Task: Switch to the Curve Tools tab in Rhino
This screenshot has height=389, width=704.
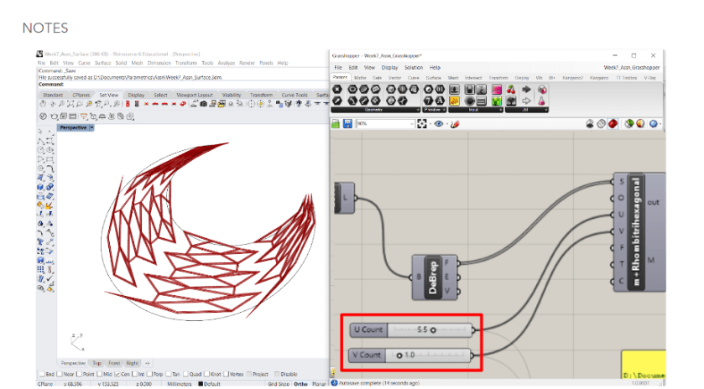Action: 294,96
